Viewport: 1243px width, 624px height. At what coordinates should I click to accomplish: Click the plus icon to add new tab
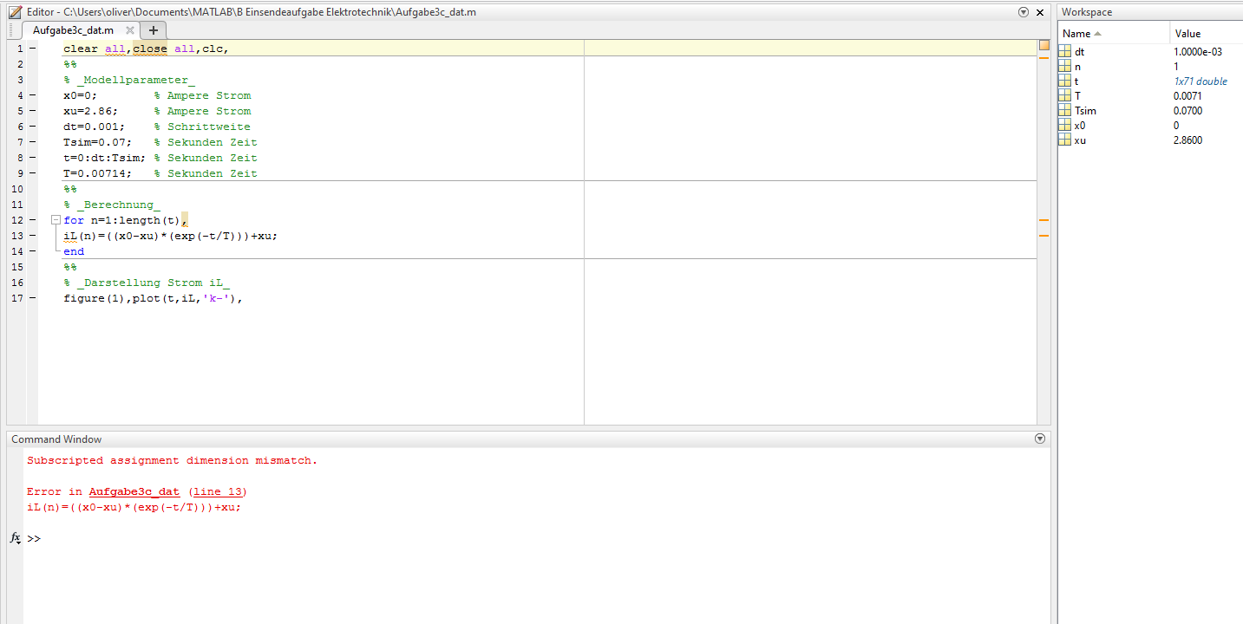pos(154,29)
